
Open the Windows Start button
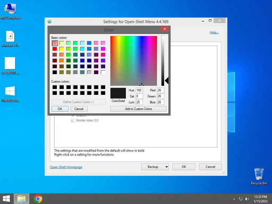(6, 199)
